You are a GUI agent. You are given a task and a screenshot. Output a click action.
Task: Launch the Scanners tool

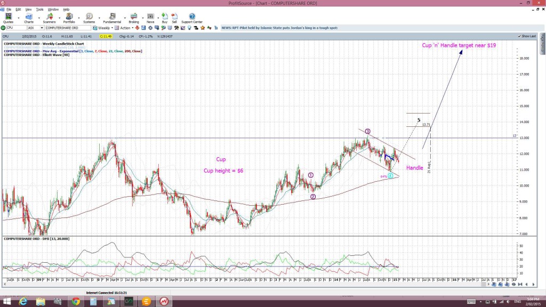[x=49, y=18]
